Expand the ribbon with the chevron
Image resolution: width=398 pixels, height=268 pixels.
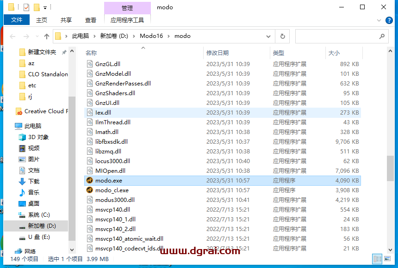(379, 20)
